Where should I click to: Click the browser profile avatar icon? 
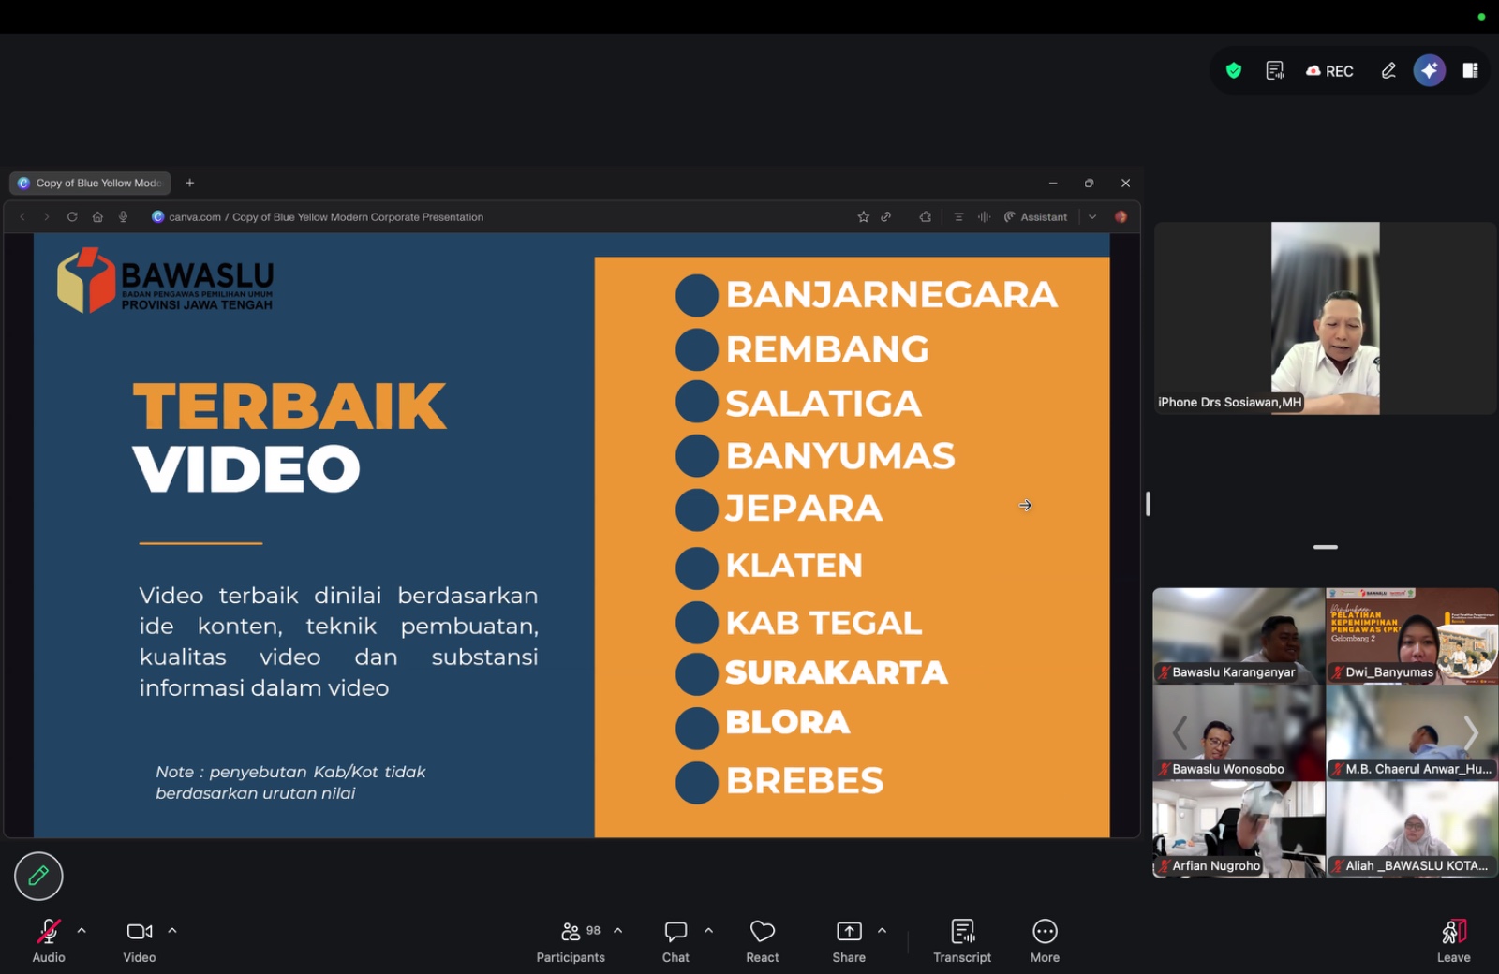(x=1121, y=216)
